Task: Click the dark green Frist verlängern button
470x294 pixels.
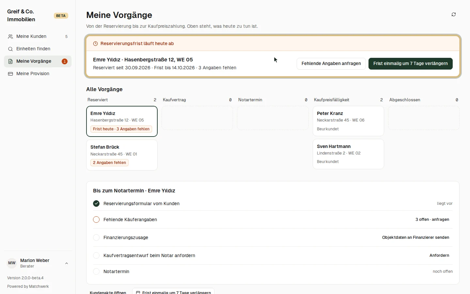Action: coord(411,64)
